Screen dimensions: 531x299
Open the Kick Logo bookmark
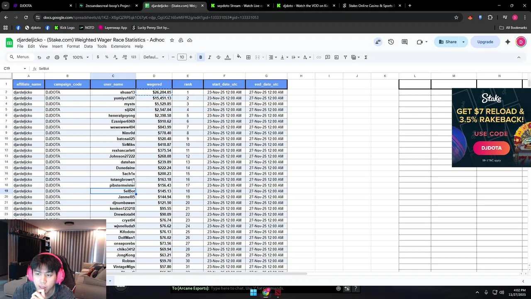coord(64,28)
